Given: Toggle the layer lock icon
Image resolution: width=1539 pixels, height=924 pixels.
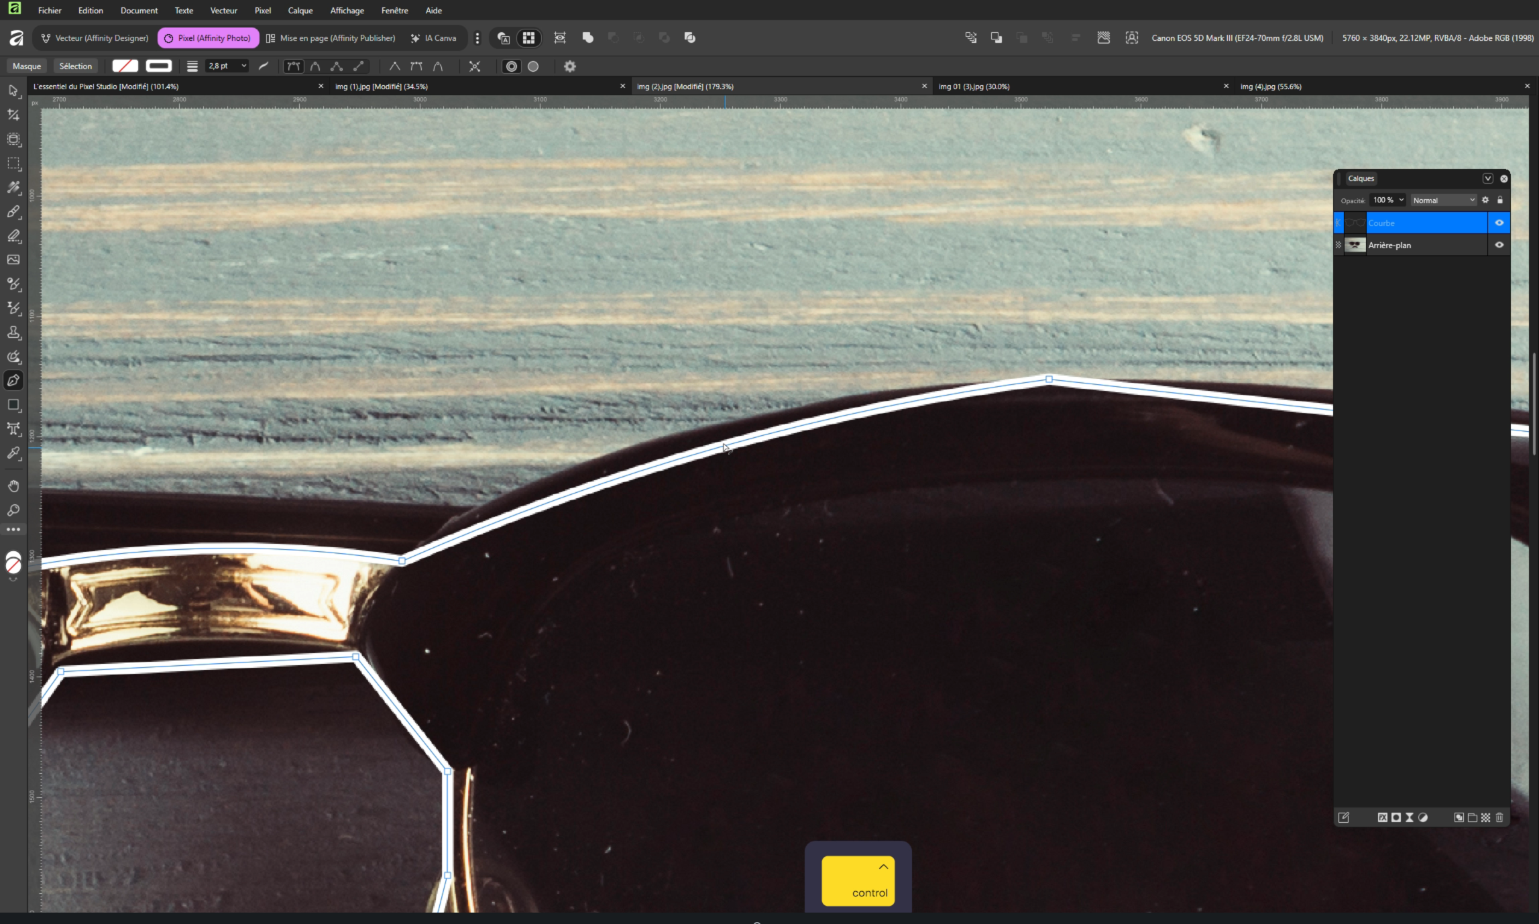Looking at the screenshot, I should [x=1500, y=200].
